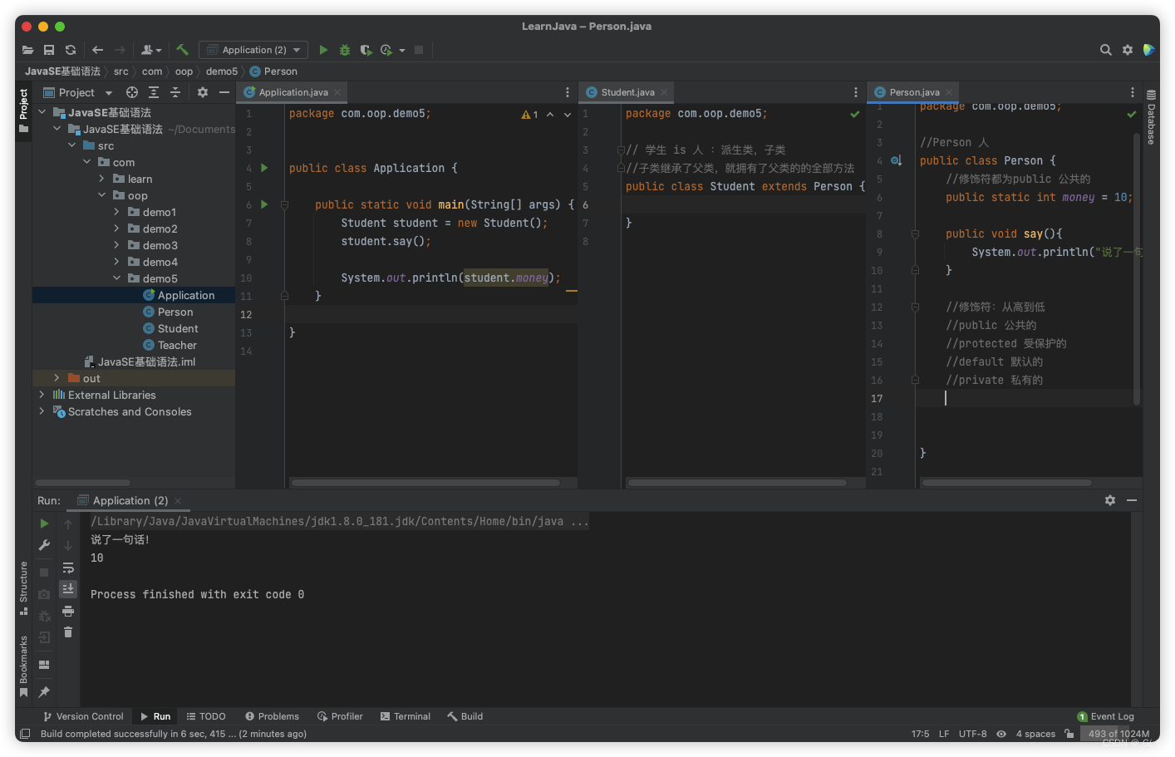
Task: Open the TODO tool window tab
Action: (206, 716)
